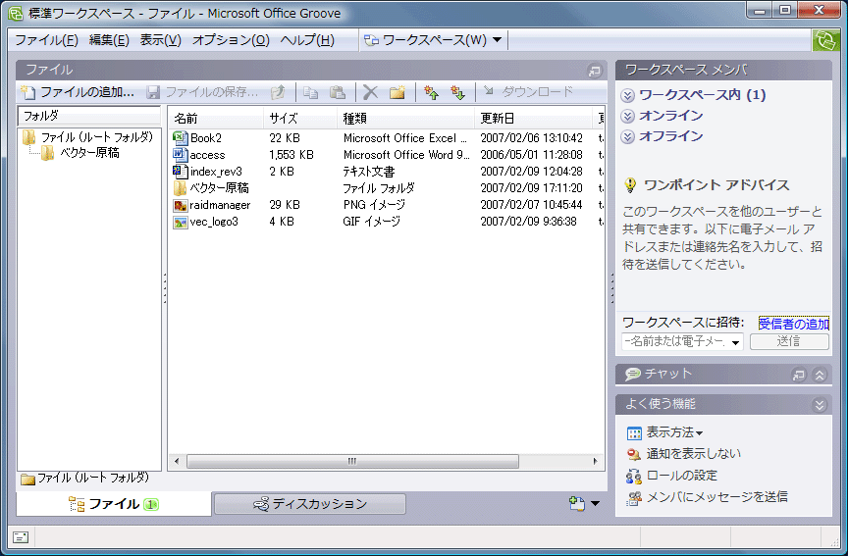Click the ファイルの追加 (Add Files) button
The width and height of the screenshot is (848, 556).
coord(78,92)
